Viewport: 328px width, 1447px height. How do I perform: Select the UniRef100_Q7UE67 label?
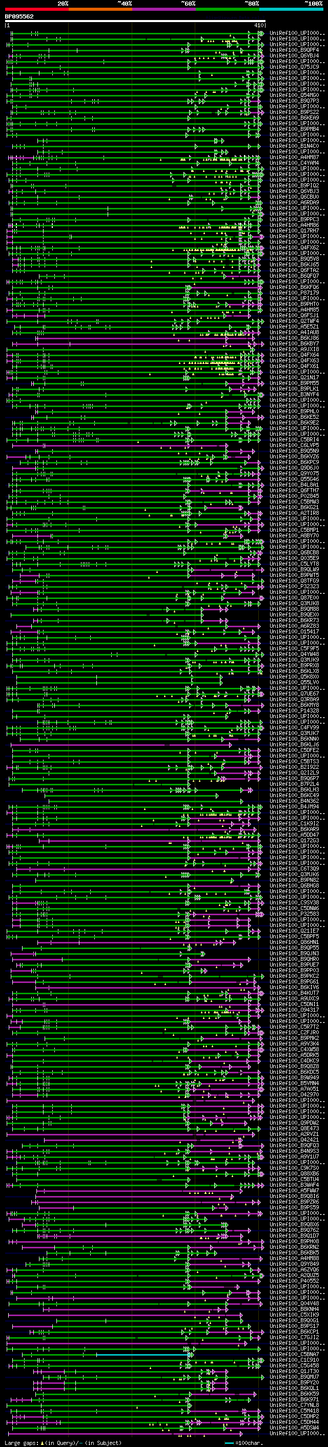point(294,694)
